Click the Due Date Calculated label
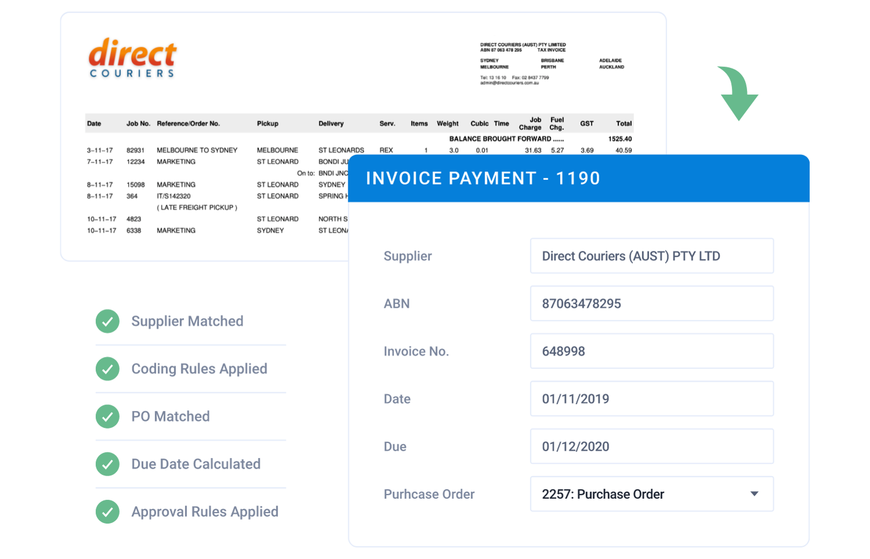 (196, 464)
